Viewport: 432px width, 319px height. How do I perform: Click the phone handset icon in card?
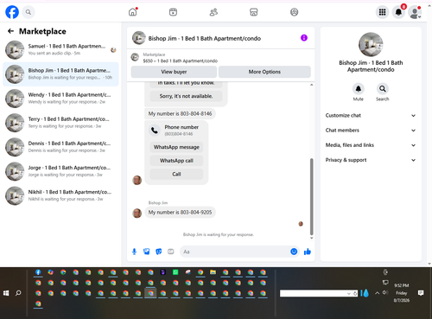(x=155, y=131)
